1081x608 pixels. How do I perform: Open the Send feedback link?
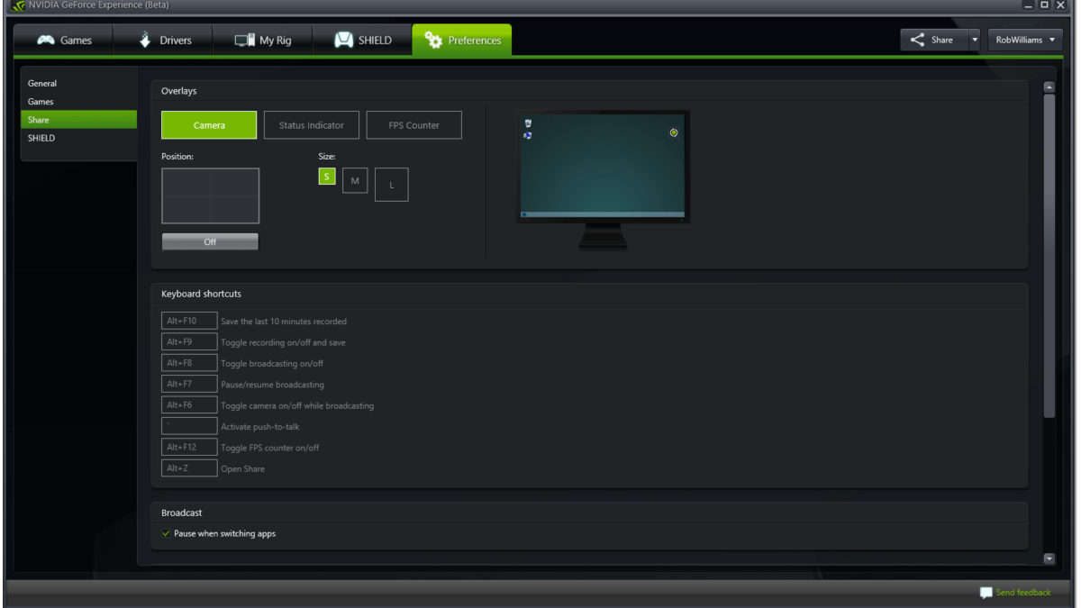pos(1022,593)
